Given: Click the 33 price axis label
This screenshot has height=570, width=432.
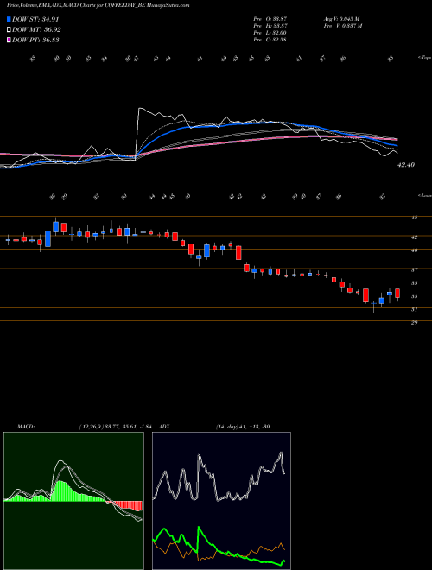Looking at the screenshot, I should [414, 296].
